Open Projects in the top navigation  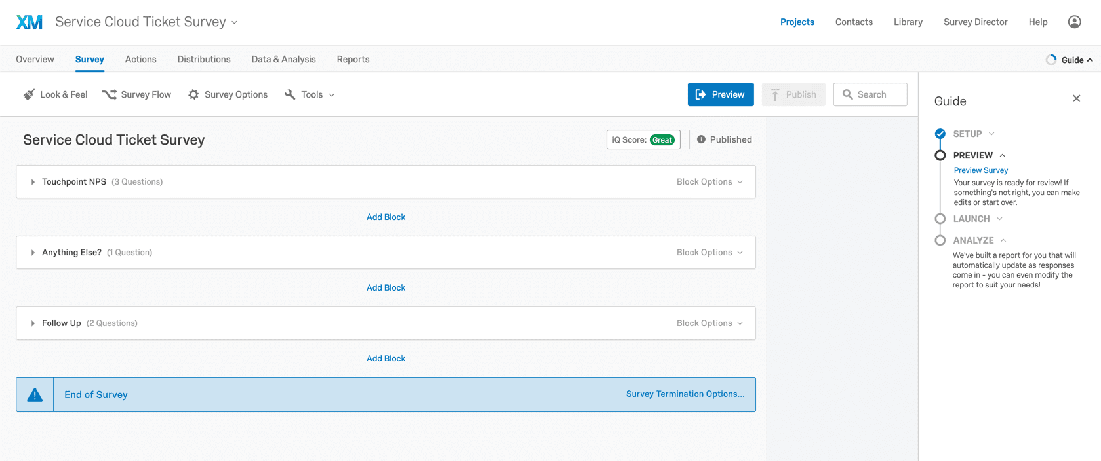[x=797, y=22]
